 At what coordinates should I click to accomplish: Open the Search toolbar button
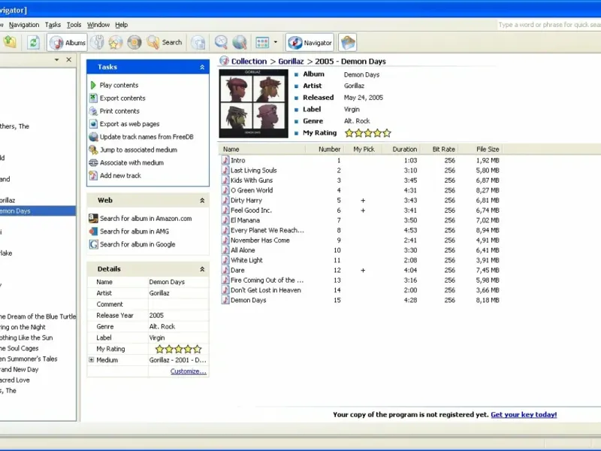pyautogui.click(x=164, y=42)
